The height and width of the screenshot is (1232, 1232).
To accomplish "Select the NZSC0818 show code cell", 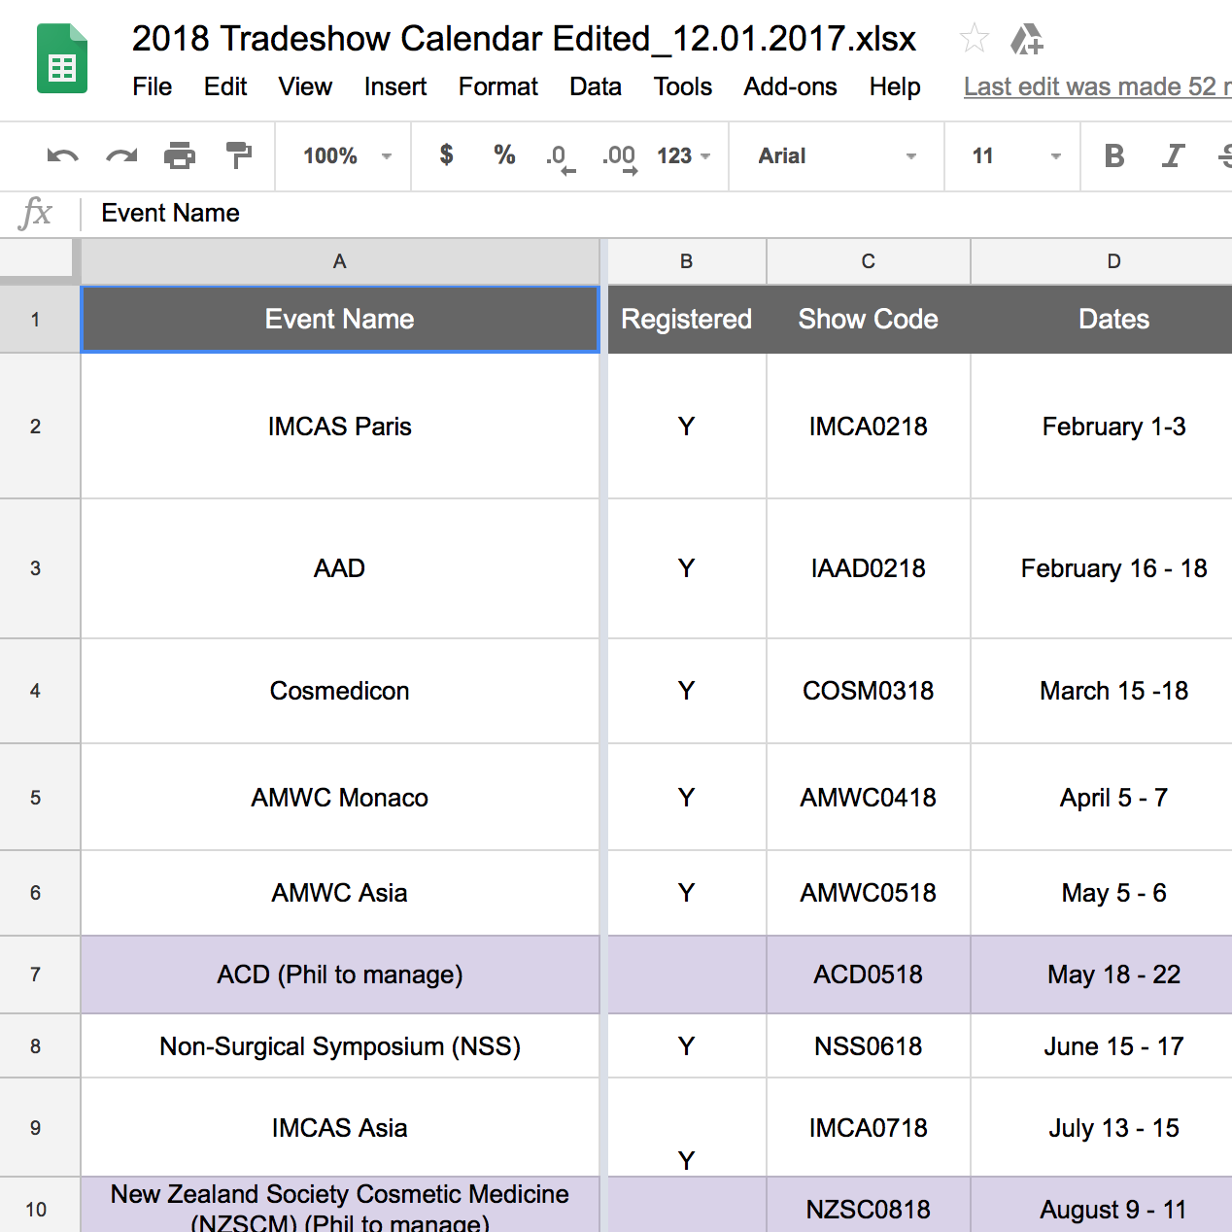I will click(869, 1205).
